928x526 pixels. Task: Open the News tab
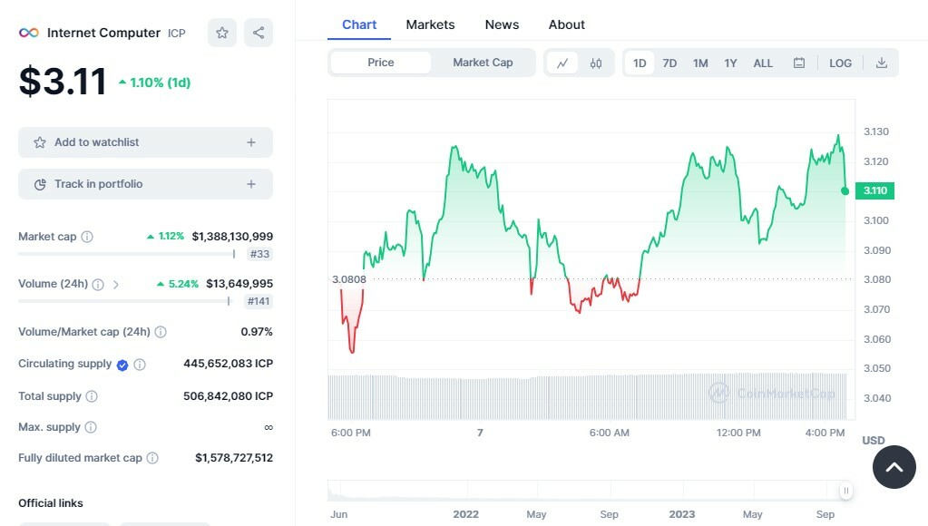coord(502,24)
